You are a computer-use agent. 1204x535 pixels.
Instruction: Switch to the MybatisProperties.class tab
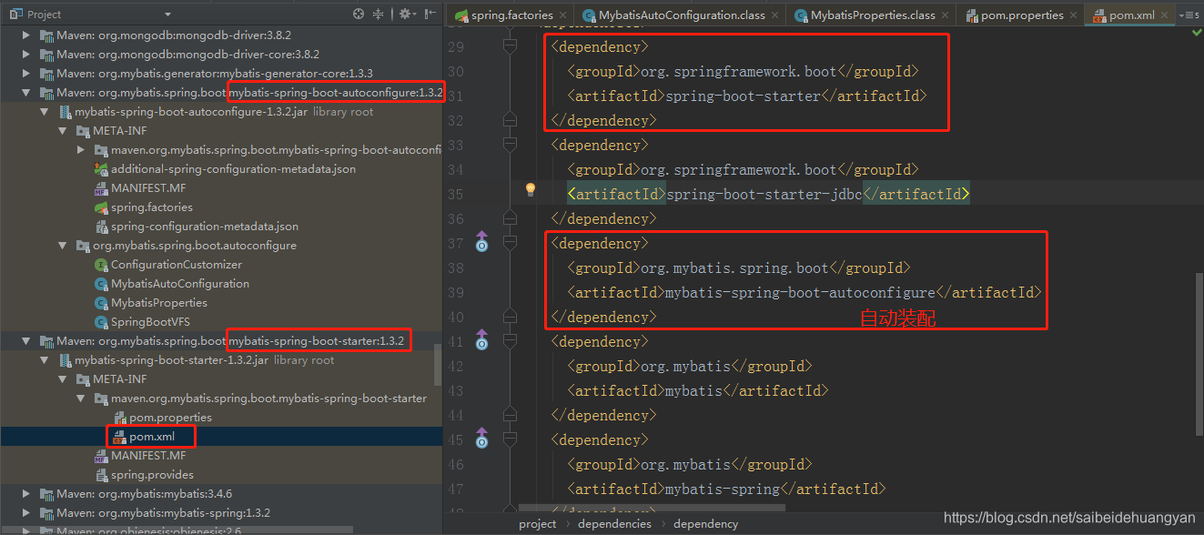[x=873, y=15]
